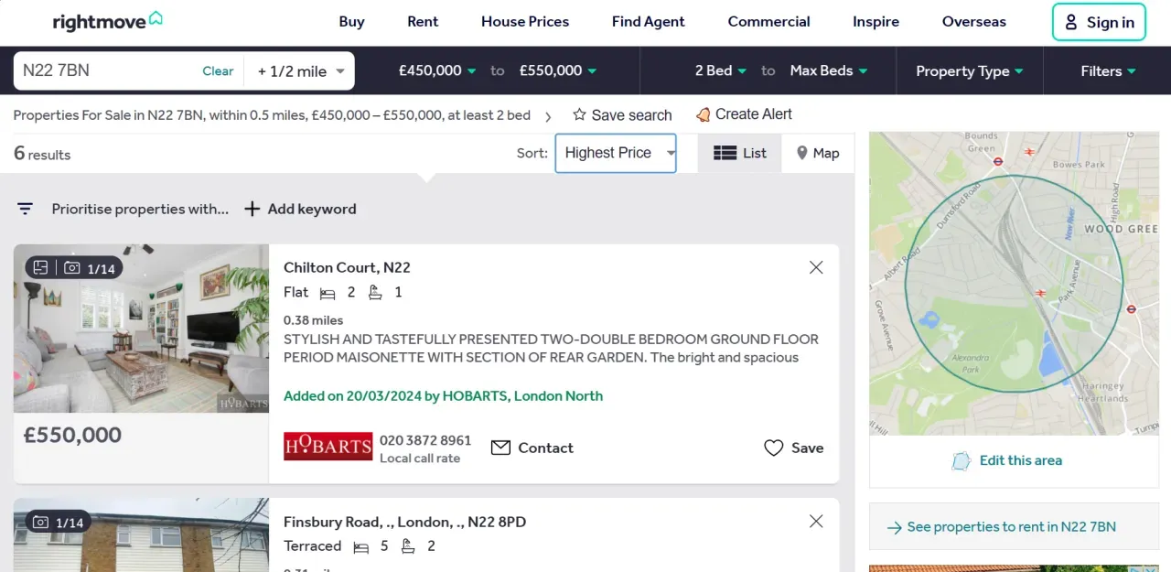Select Rent in the navigation menu
Image resolution: width=1171 pixels, height=572 pixels.
click(423, 21)
